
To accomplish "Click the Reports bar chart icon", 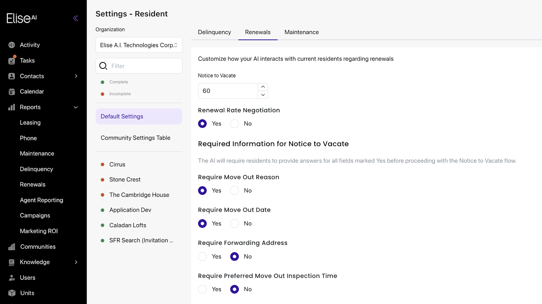I will 12,107.
